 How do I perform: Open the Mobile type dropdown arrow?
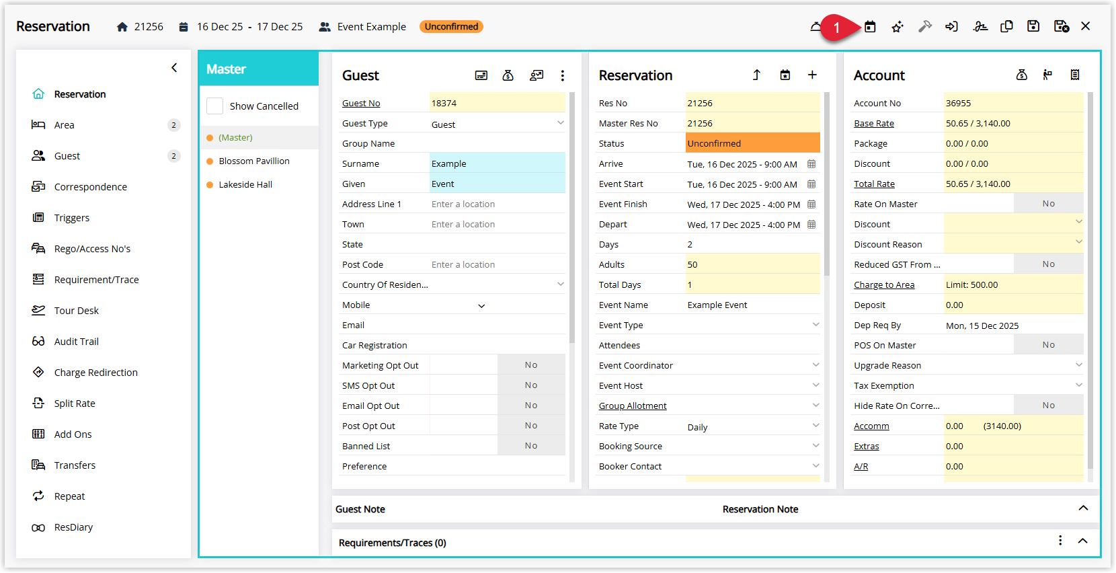(481, 306)
